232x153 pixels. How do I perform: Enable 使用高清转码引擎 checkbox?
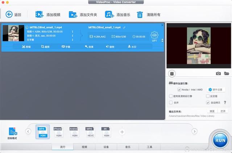(x=171, y=96)
